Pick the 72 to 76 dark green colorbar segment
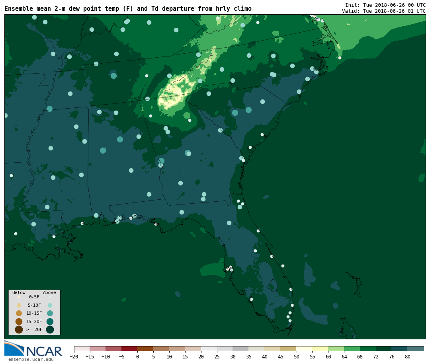Screen dimensions: 430x364 [x=384, y=349]
